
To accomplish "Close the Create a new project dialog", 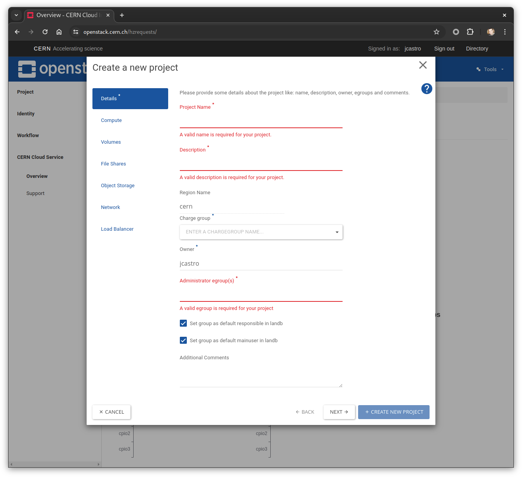I will coord(423,65).
